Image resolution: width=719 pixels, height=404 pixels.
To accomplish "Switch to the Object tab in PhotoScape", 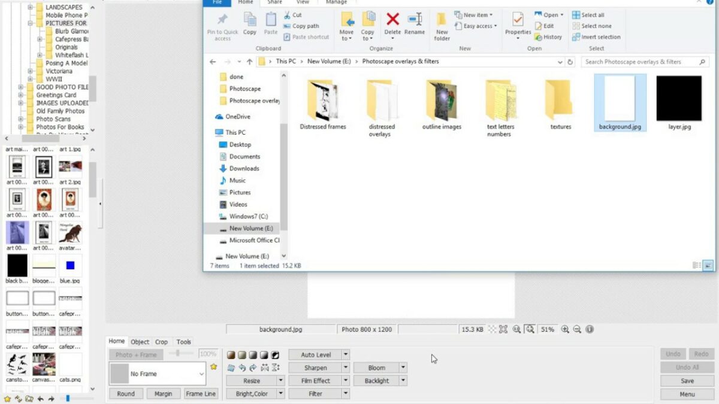I will [140, 341].
